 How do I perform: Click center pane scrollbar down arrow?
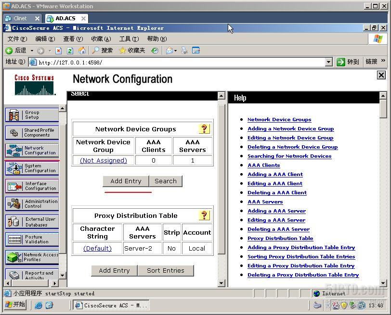click(221, 283)
